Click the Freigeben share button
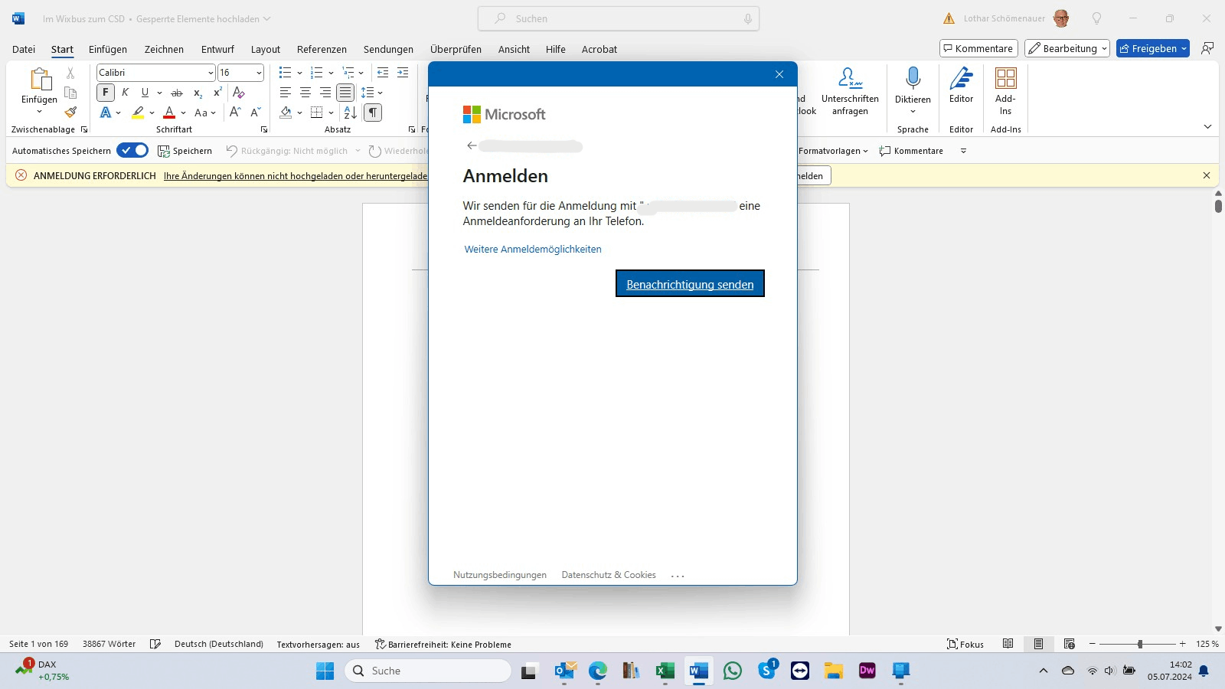Viewport: 1225px width, 689px height. (1152, 48)
